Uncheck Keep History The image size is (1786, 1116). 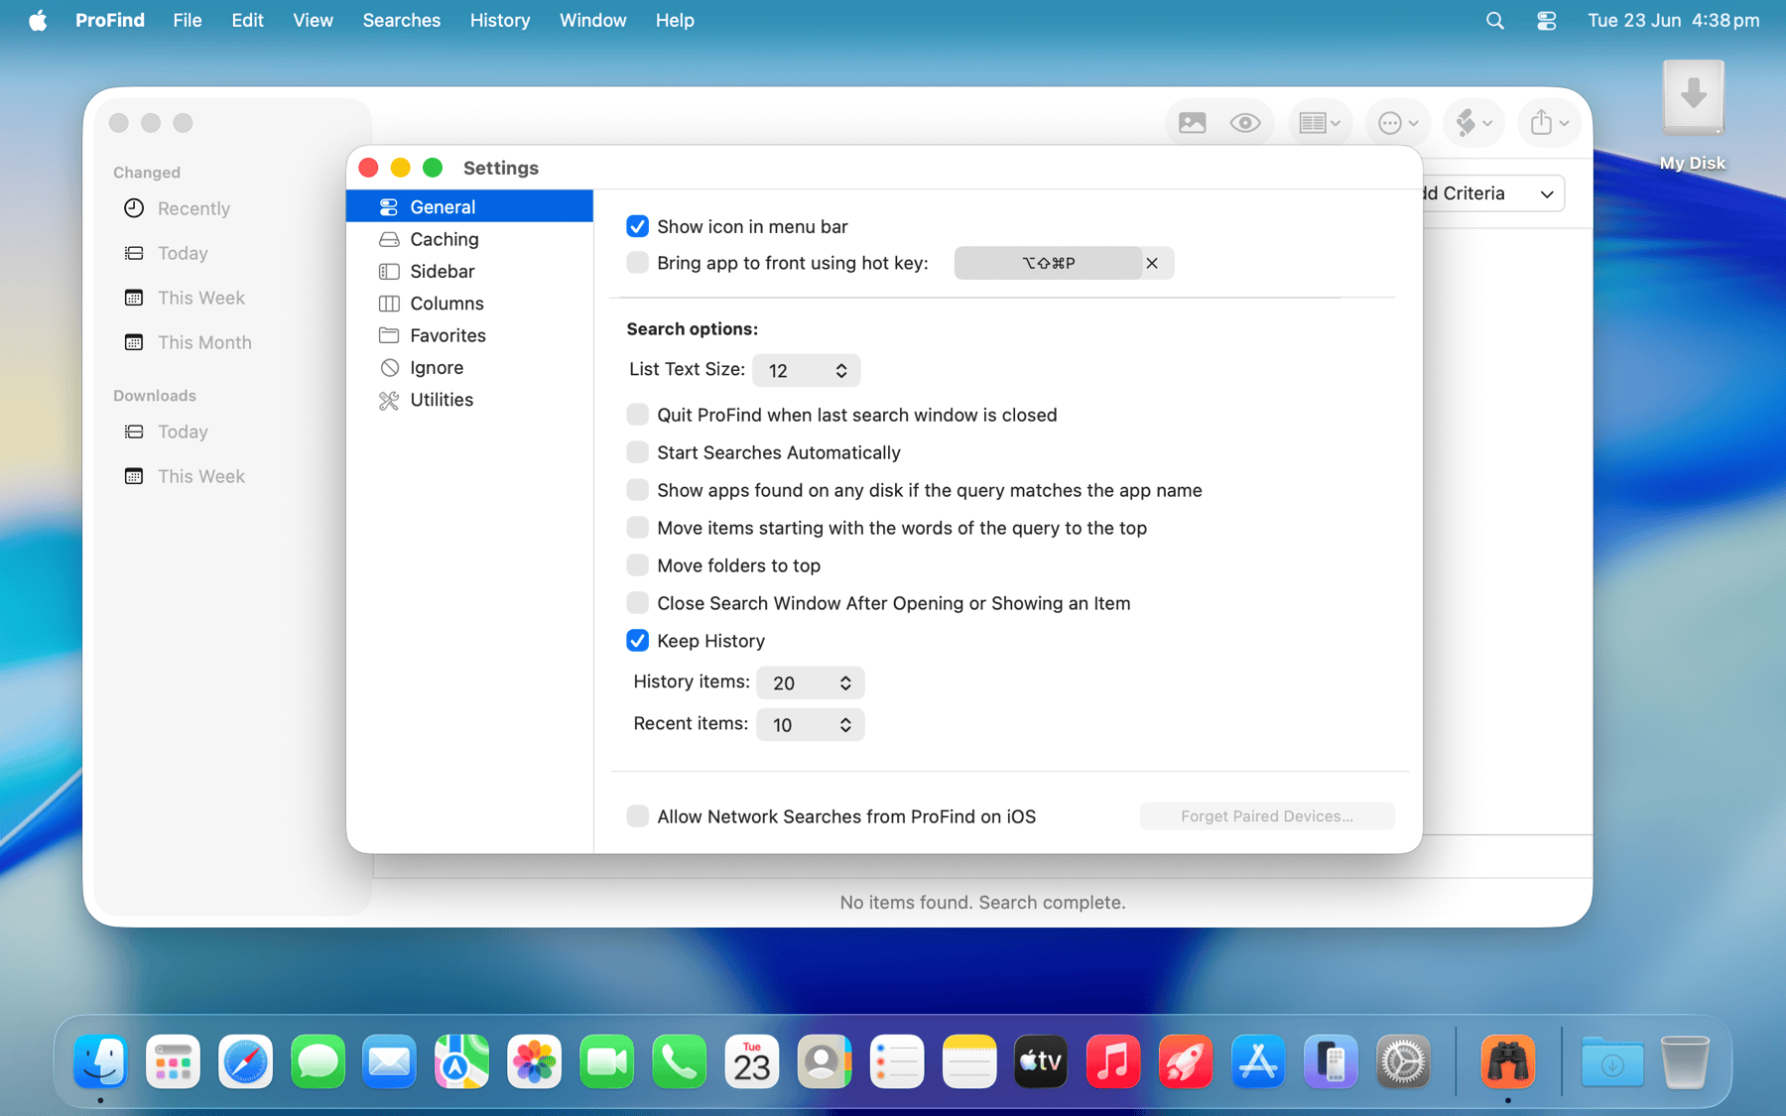[x=637, y=641]
